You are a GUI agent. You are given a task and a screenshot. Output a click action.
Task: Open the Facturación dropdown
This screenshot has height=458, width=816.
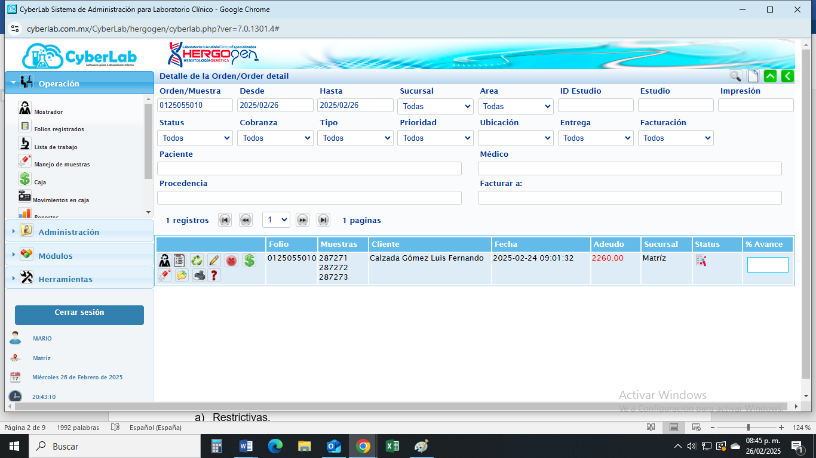coord(676,138)
